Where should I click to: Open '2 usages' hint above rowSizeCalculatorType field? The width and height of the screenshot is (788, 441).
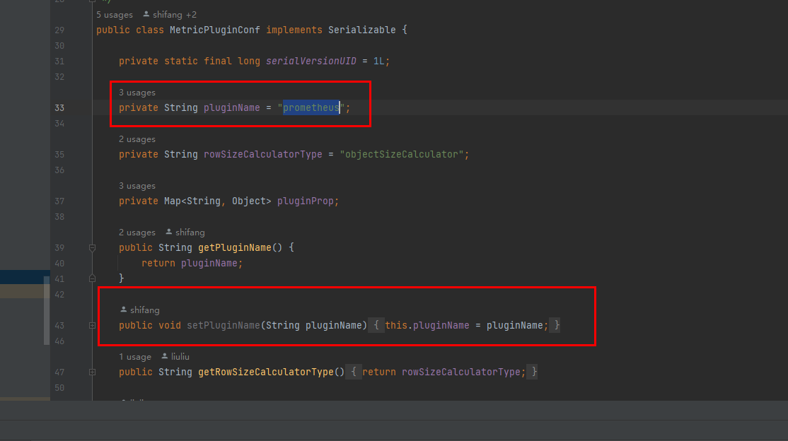137,139
